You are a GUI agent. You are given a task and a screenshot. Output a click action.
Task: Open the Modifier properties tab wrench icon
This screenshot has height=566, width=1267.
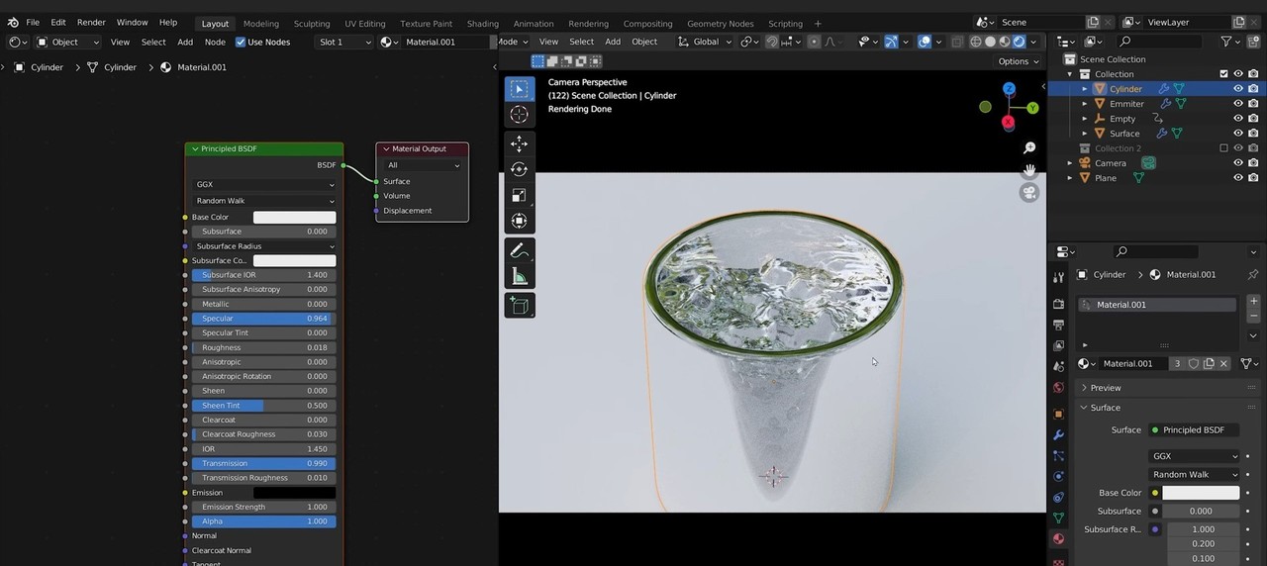point(1058,434)
